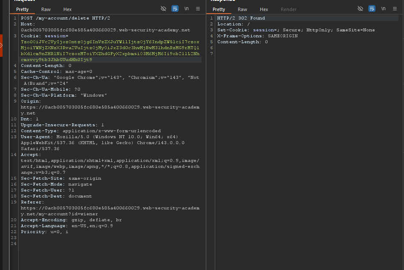
Task: Click the 'Sec-Fetch-User: ?1' header
Action: coord(48,190)
